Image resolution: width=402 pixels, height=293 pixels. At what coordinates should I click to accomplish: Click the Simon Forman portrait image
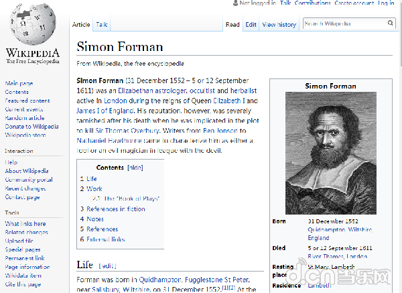point(331,153)
